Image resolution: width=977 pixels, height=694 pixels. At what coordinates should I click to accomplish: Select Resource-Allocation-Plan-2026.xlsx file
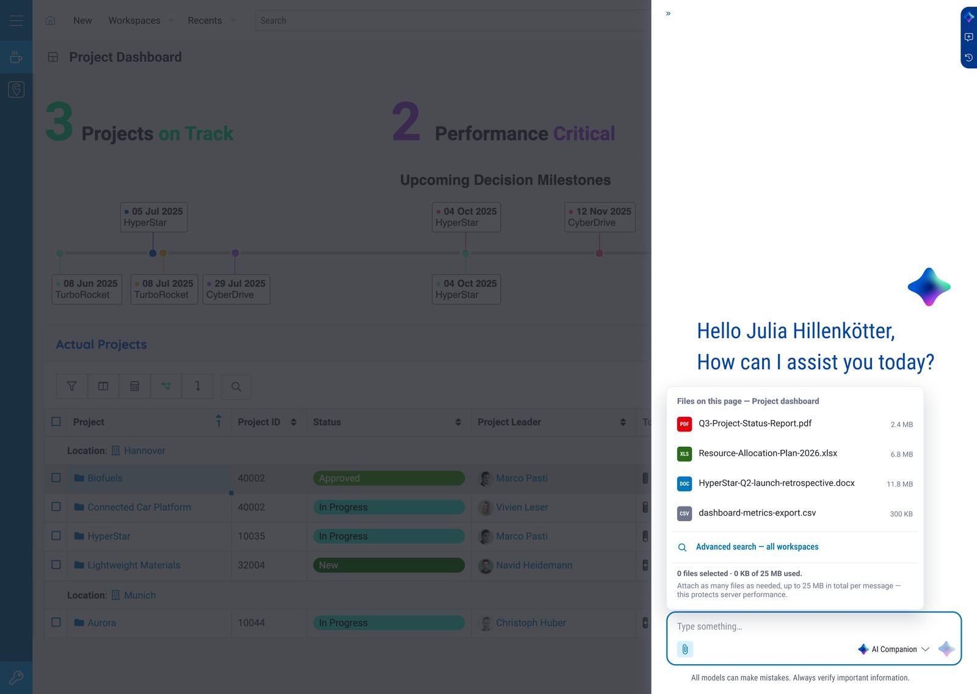click(795, 454)
